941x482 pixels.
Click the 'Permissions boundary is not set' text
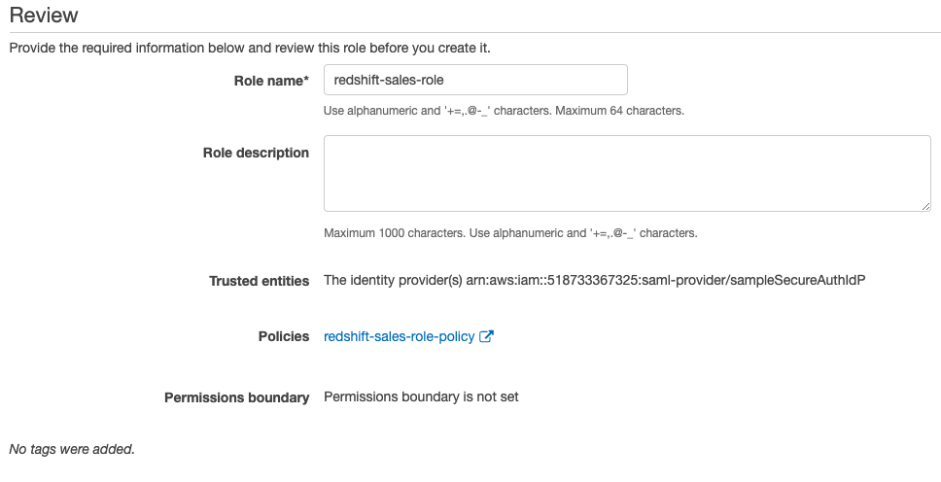click(421, 397)
